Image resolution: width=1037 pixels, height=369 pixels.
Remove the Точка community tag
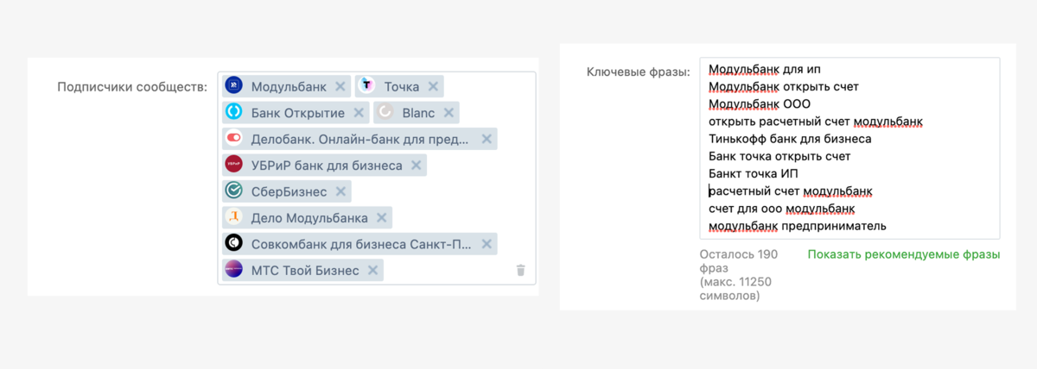(x=433, y=86)
